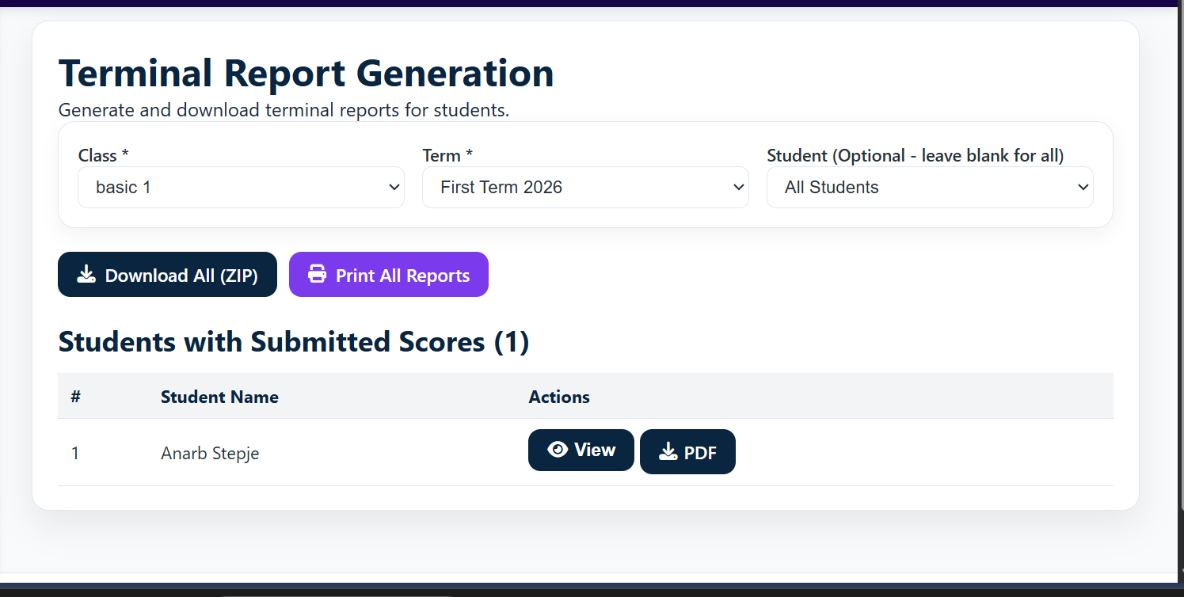View Anarb Stepje's terminal report
Image resolution: width=1184 pixels, height=597 pixels.
click(581, 449)
